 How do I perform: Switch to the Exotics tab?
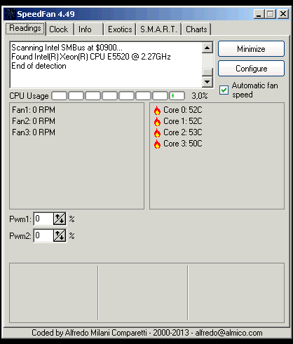[x=120, y=29]
